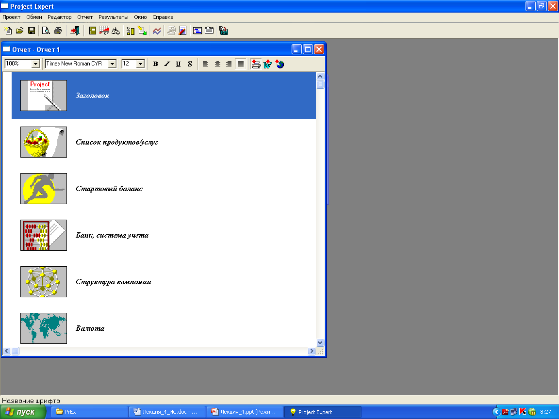Select the fruit basket products thumbnail
The image size is (559, 419).
pos(44,142)
